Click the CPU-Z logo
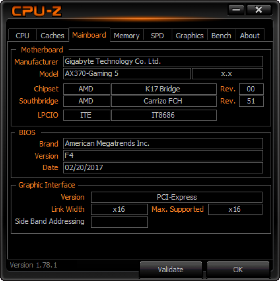Viewport: 280px width, 281px height. 37,11
